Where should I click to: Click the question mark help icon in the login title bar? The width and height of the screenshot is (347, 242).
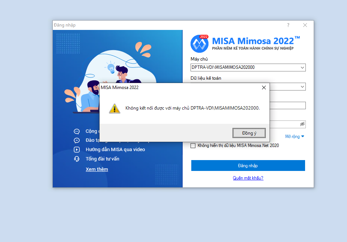click(288, 25)
